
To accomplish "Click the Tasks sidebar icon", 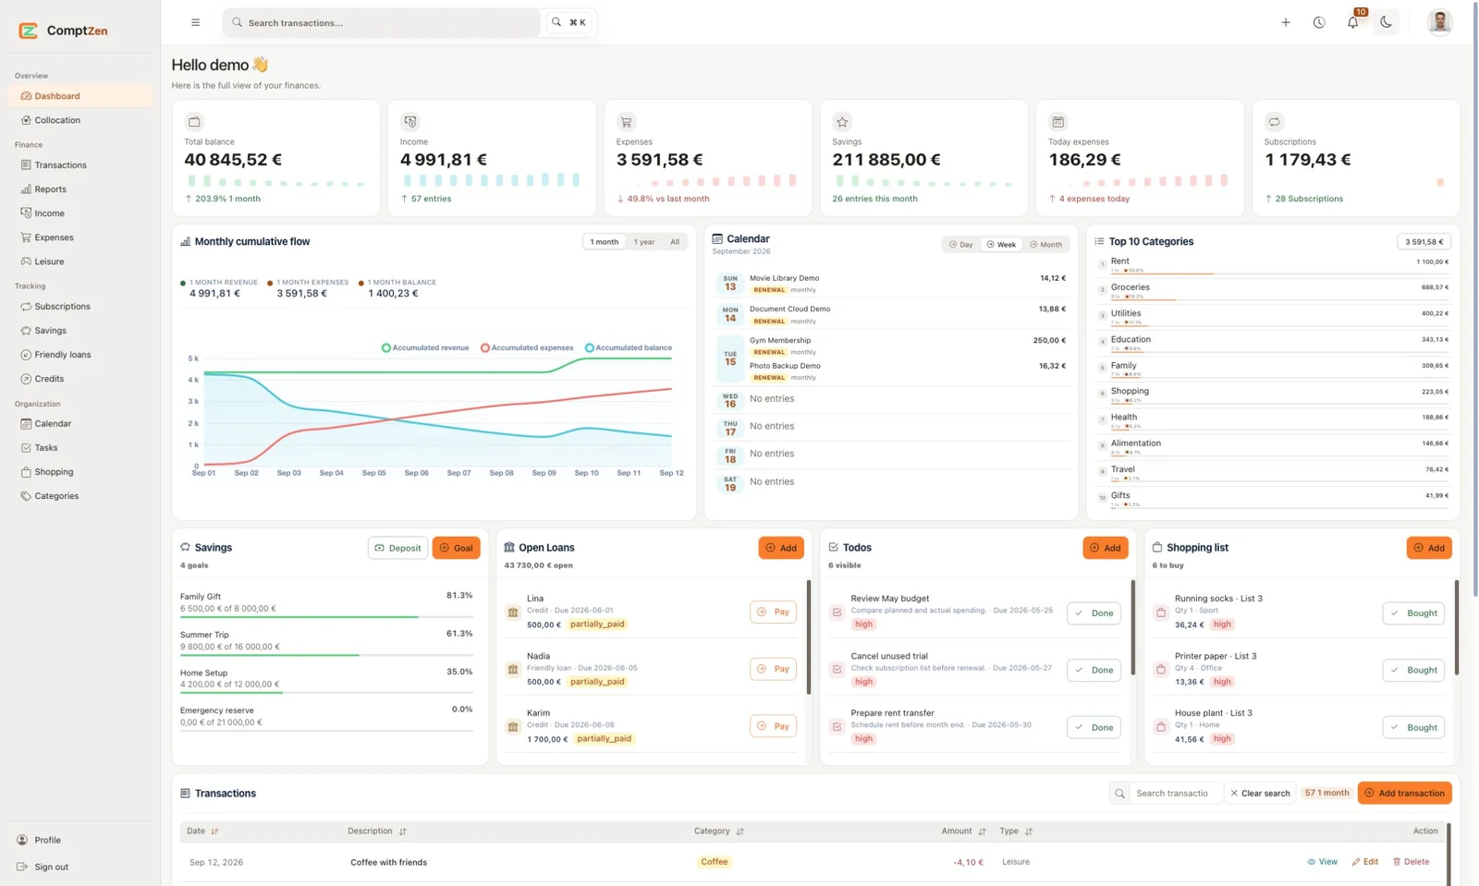I will pos(26,448).
